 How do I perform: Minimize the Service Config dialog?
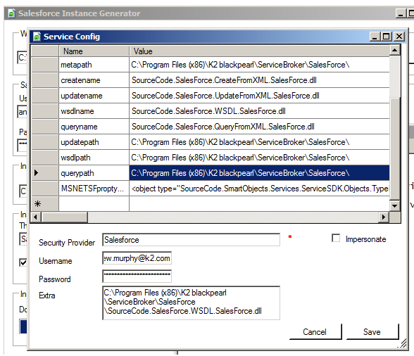375,36
